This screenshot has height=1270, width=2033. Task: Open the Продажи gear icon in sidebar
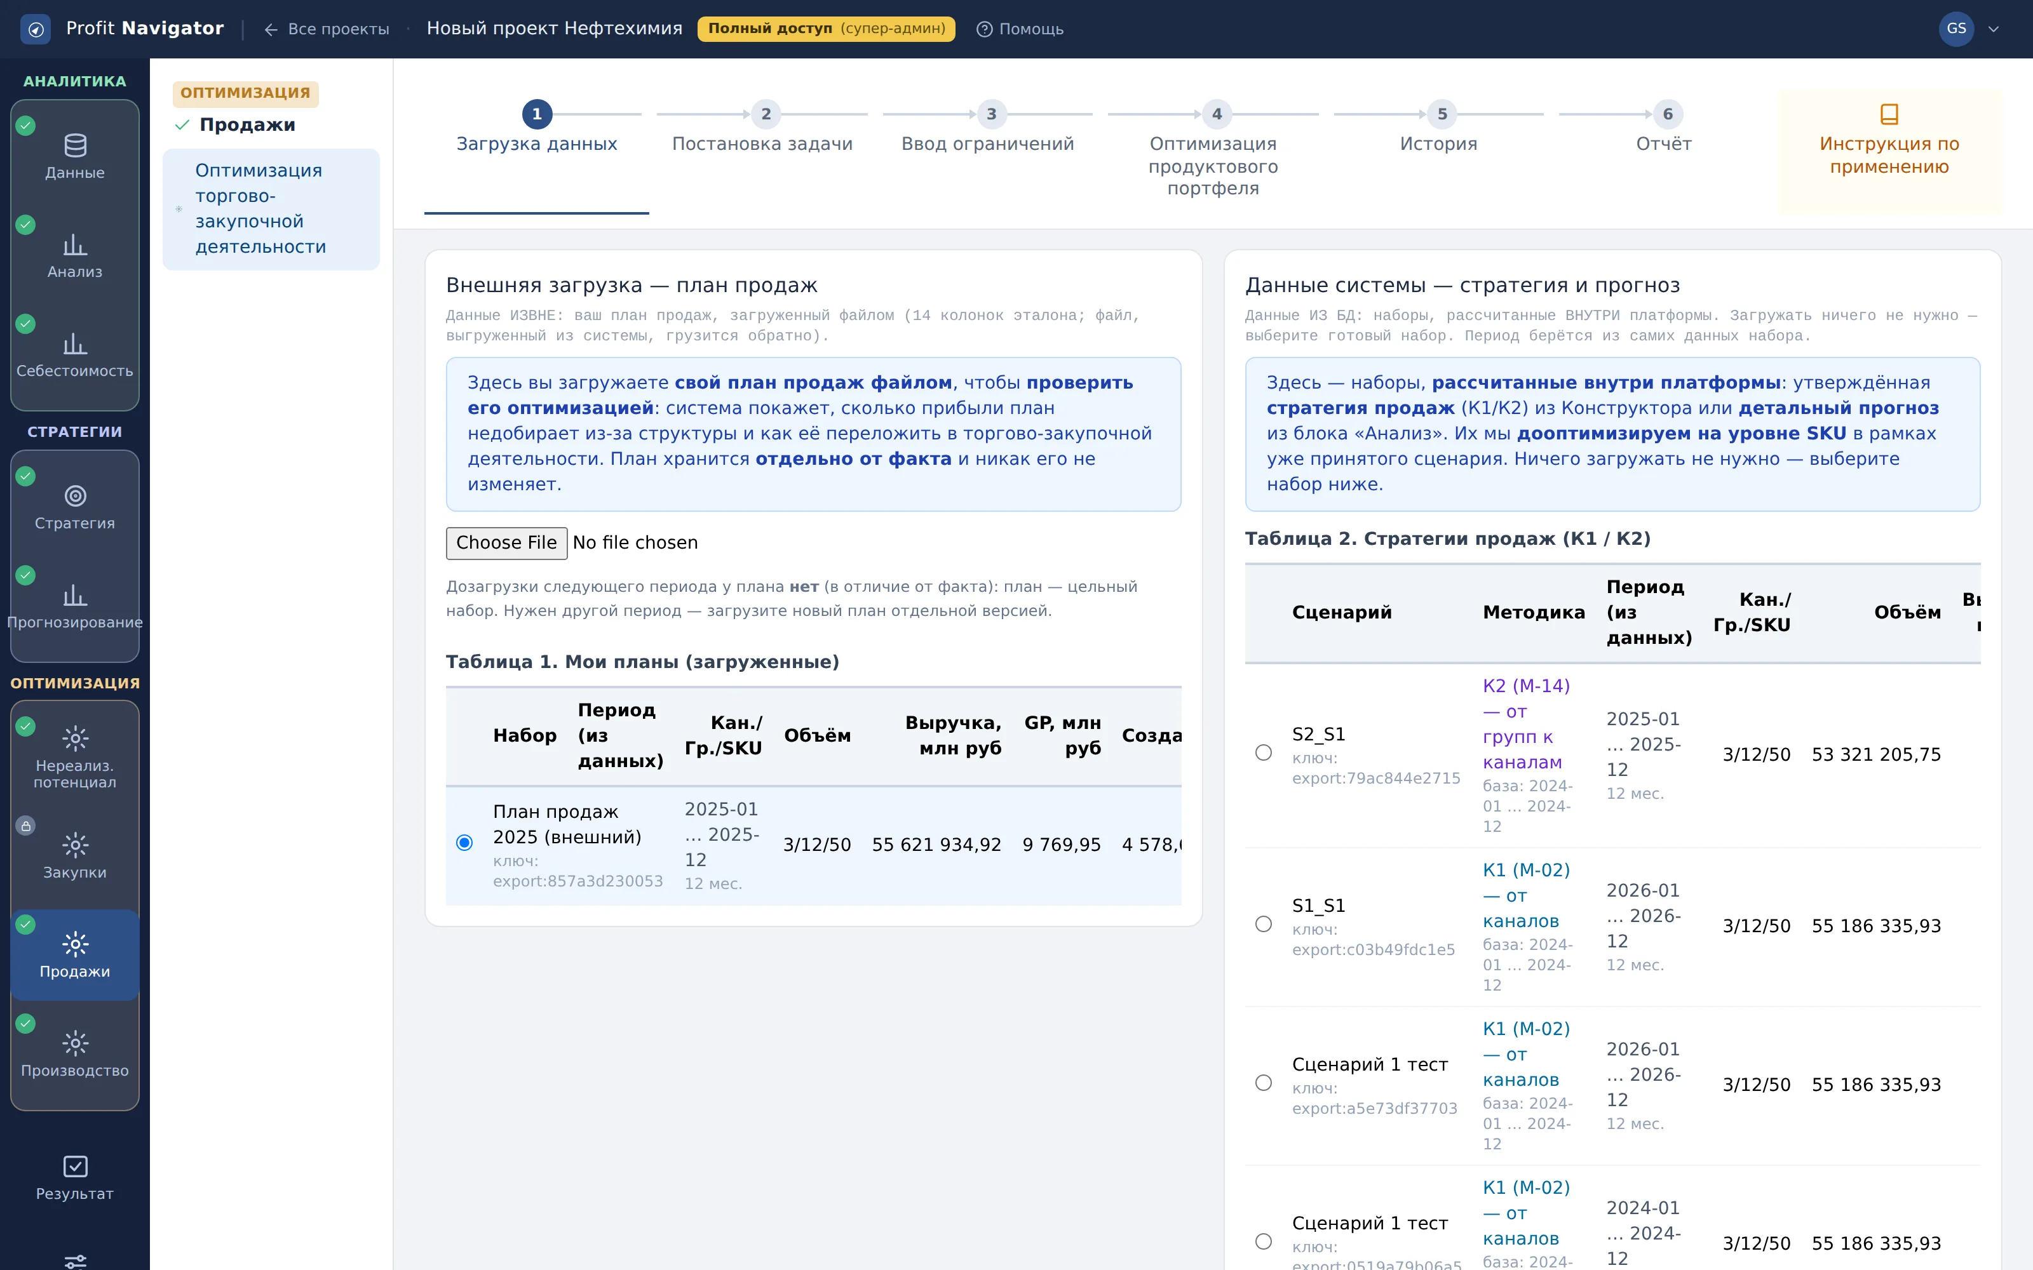[x=75, y=944]
